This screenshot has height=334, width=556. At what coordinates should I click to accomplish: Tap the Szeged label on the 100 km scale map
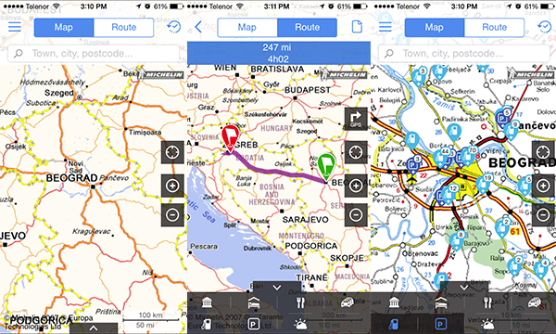(59, 93)
